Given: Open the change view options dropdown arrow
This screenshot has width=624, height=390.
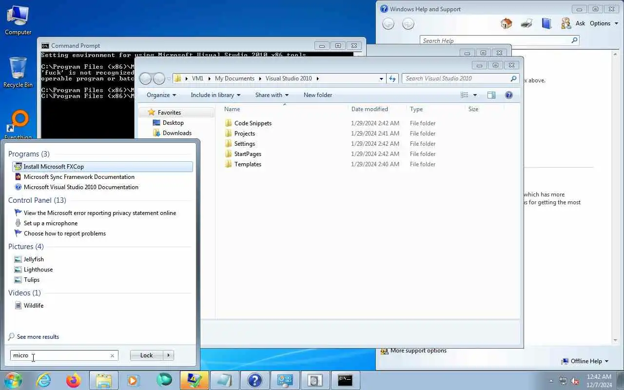Looking at the screenshot, I should point(475,95).
